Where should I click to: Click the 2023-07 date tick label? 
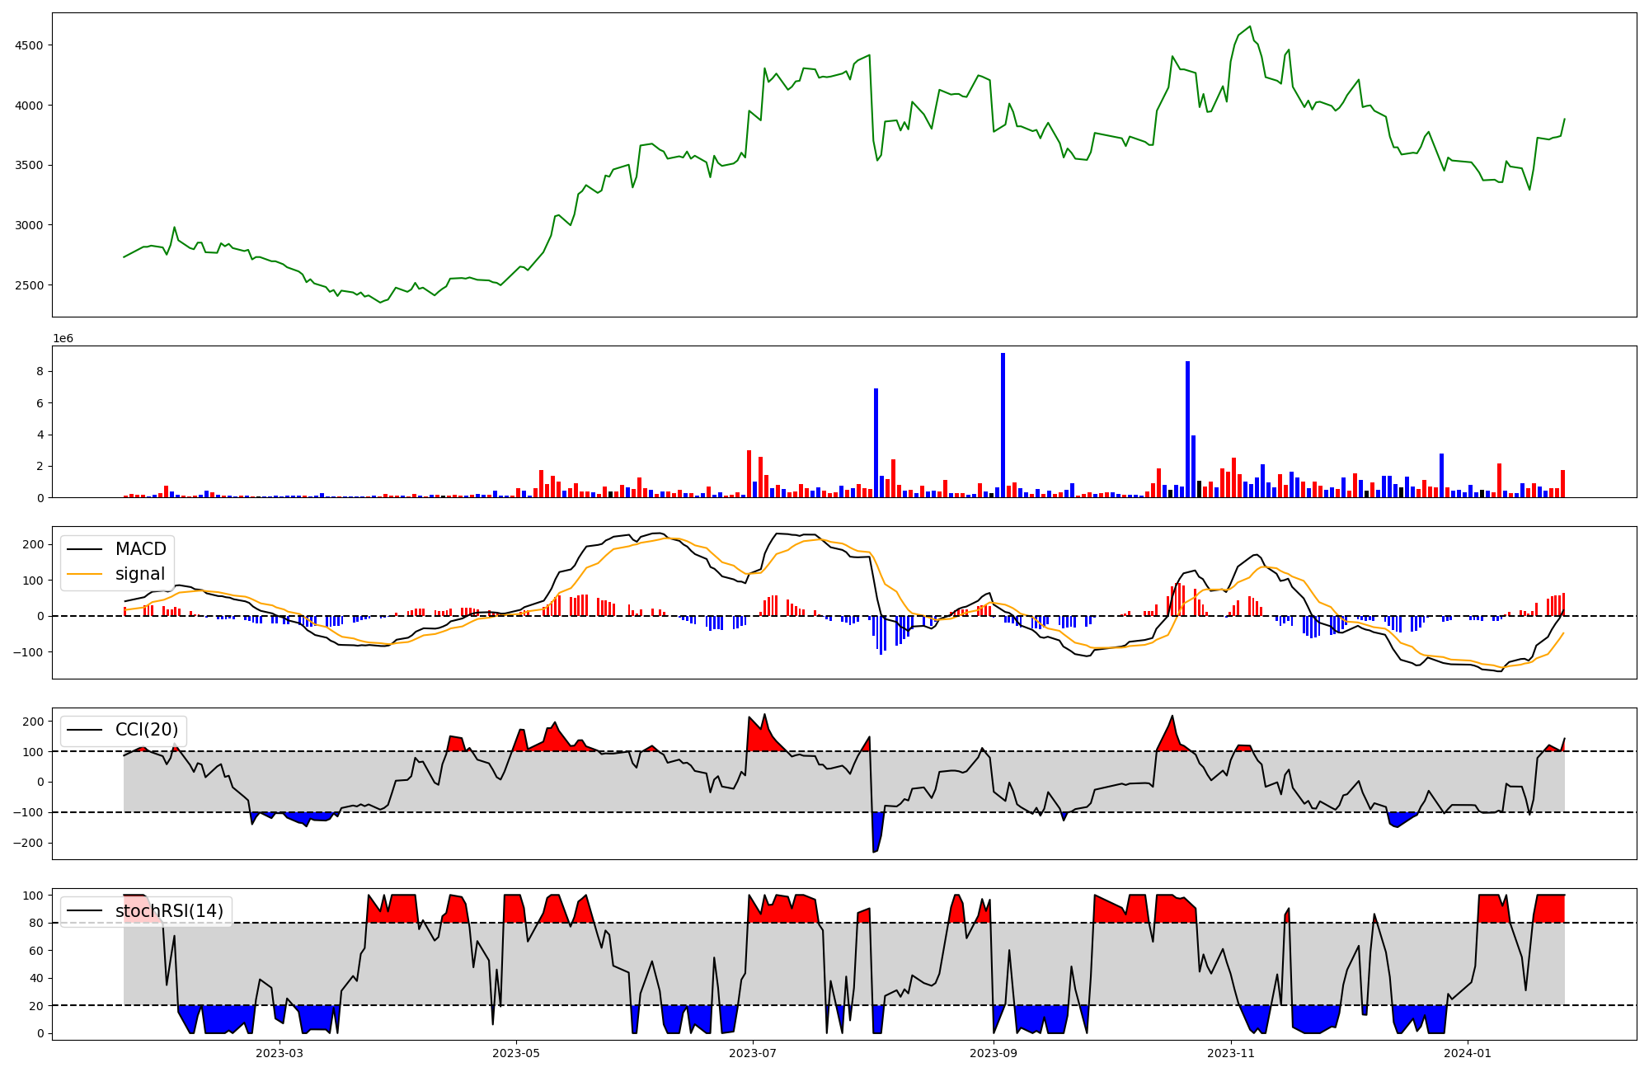pos(753,1053)
